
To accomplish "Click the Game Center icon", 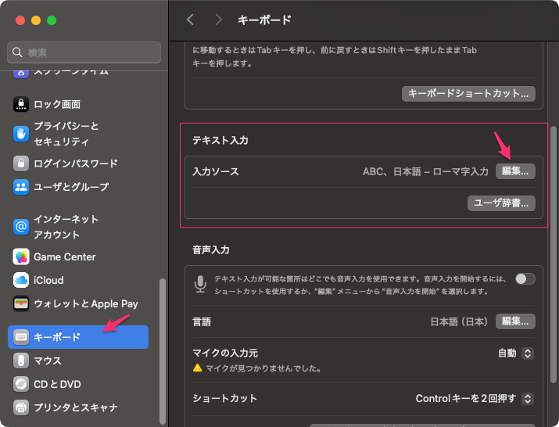I will point(21,257).
